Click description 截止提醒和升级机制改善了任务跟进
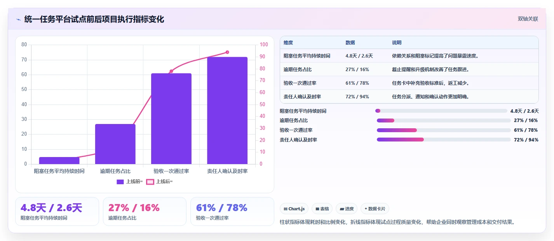Viewport: 554px width, 241px height. pos(430,70)
